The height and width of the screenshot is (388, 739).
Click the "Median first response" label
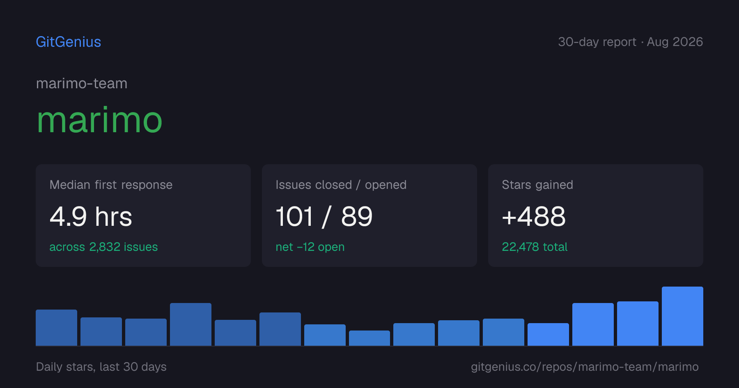(x=111, y=185)
